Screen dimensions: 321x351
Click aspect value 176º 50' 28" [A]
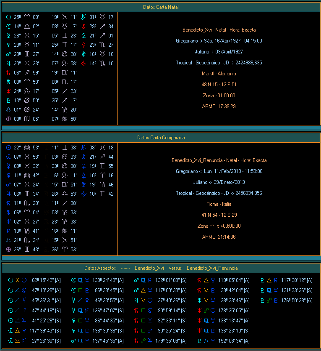click(297, 300)
